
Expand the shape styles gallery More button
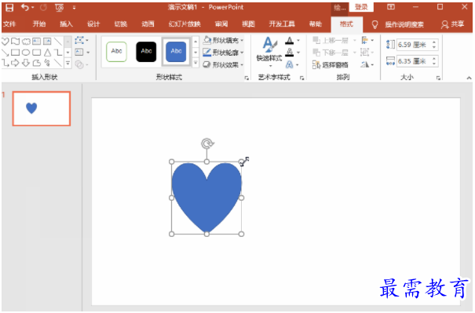pos(195,64)
